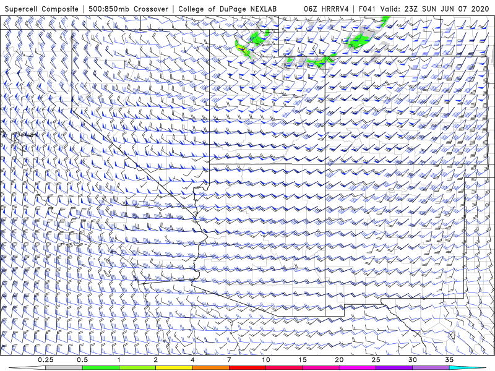This screenshot has width=495, height=371.
Task: Click the 20 label on the color scale
Action: (x=339, y=360)
